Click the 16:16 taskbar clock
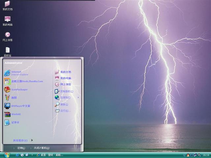 (x=206, y=155)
